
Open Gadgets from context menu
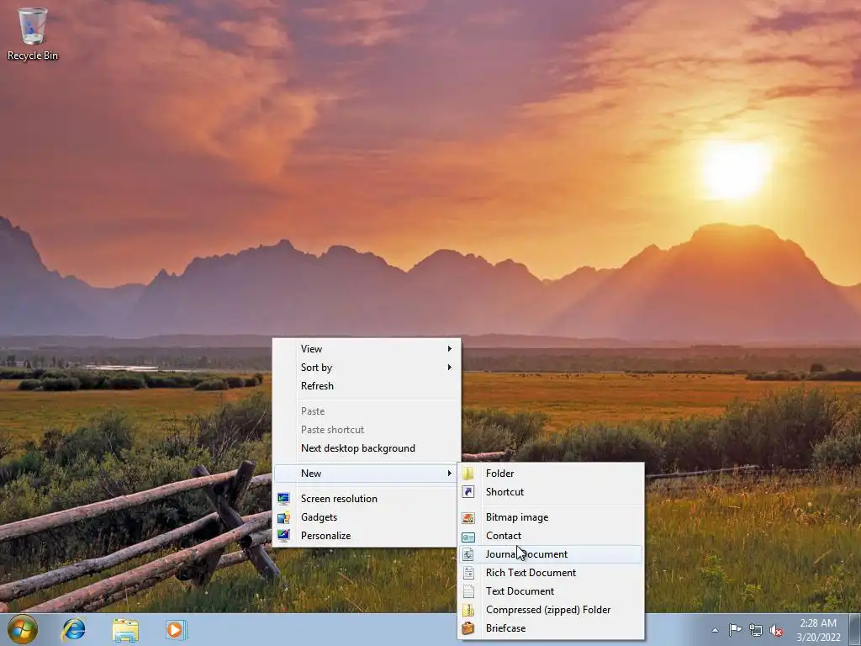[x=367, y=517]
